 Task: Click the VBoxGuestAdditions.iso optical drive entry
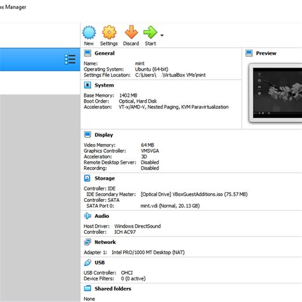tap(194, 194)
